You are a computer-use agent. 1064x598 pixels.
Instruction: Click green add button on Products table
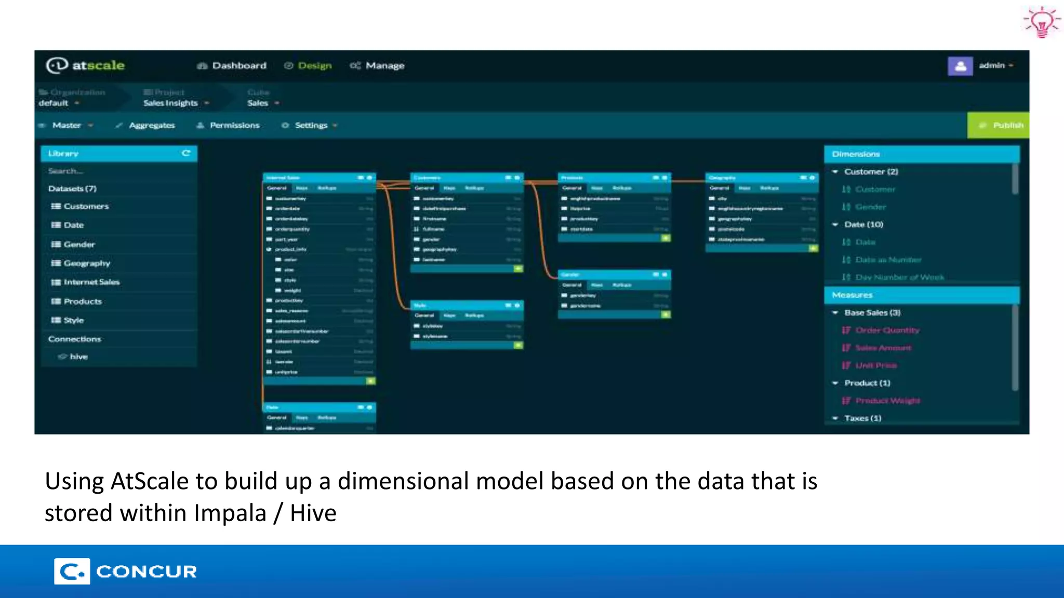666,238
